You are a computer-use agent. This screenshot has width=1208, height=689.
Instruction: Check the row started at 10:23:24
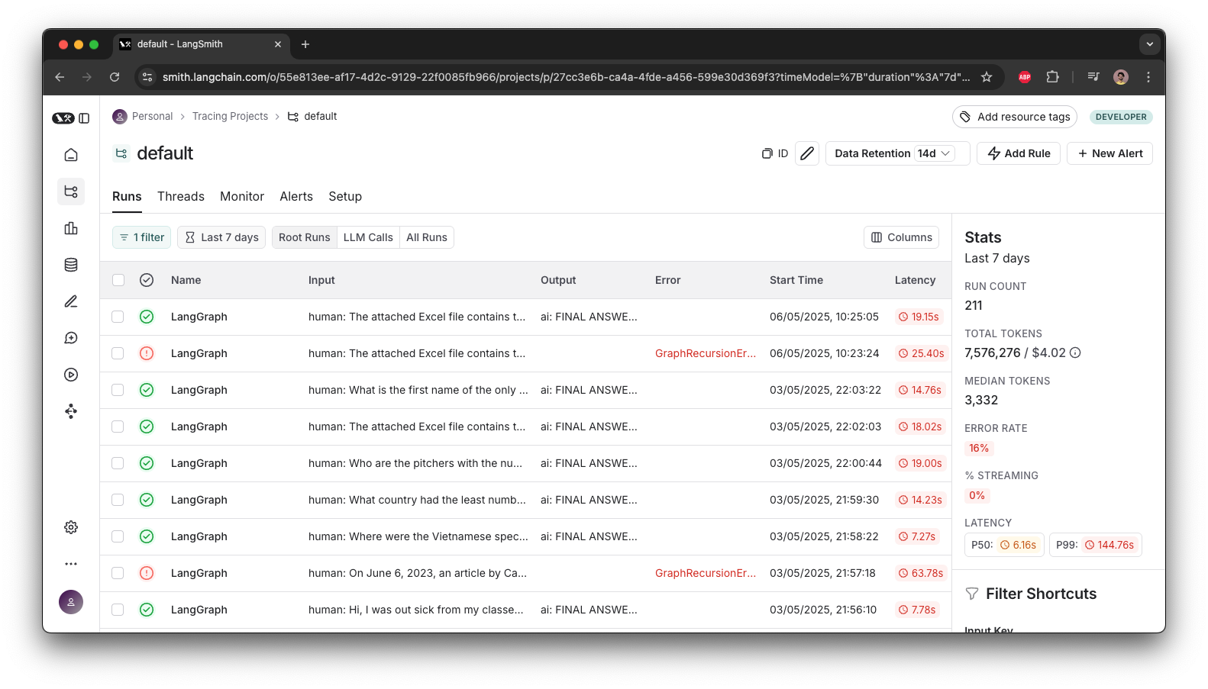(118, 353)
